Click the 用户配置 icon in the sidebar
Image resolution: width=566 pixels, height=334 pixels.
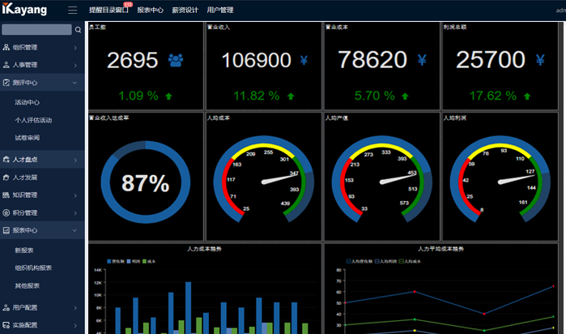(6, 307)
